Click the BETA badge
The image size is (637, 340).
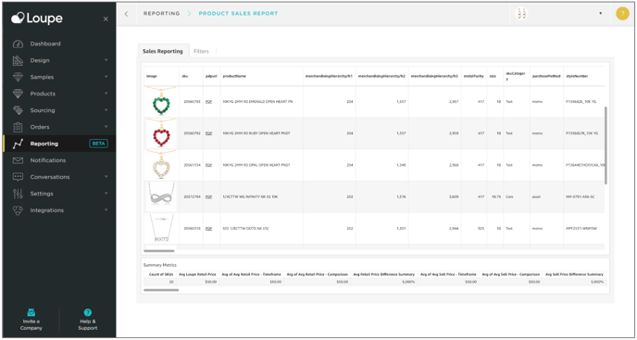tap(98, 144)
